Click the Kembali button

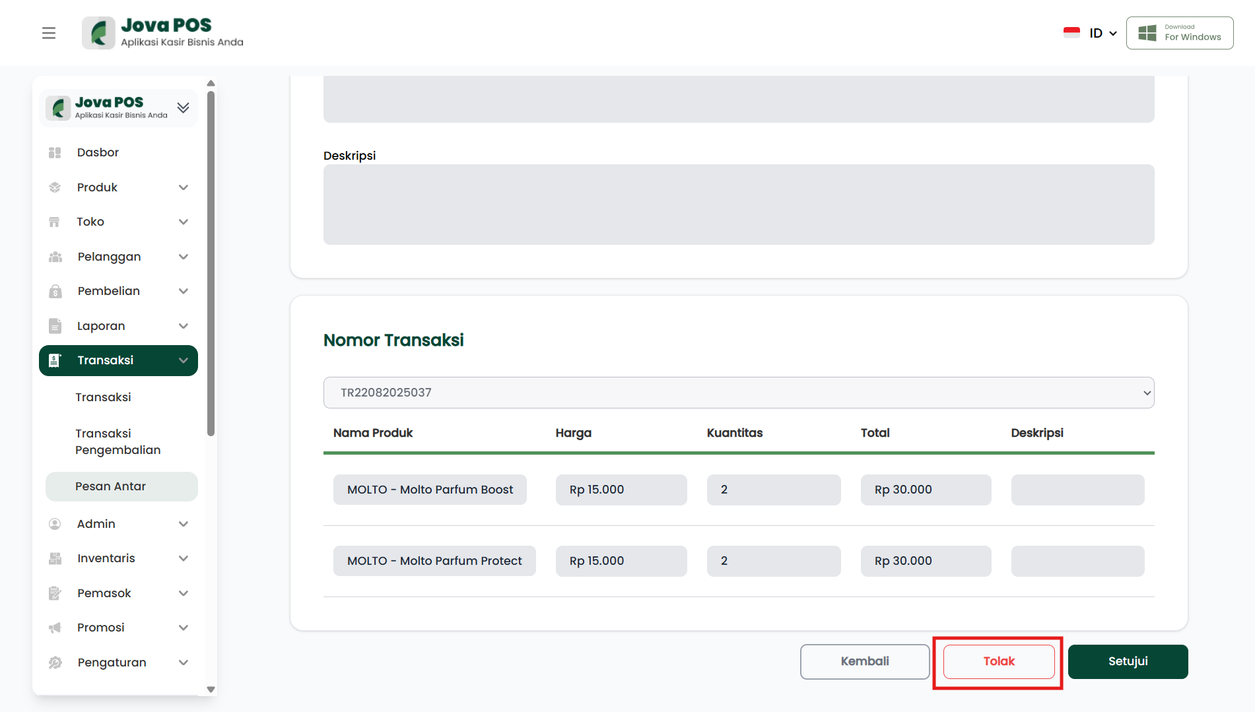click(864, 661)
